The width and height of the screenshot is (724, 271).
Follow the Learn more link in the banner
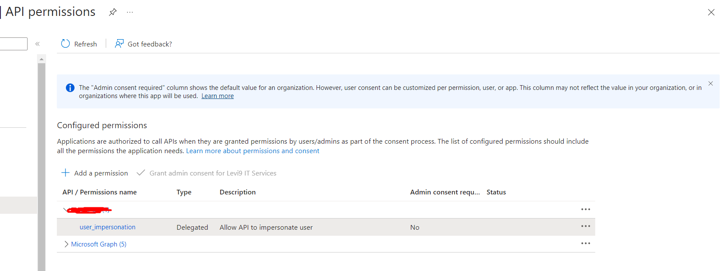(217, 95)
